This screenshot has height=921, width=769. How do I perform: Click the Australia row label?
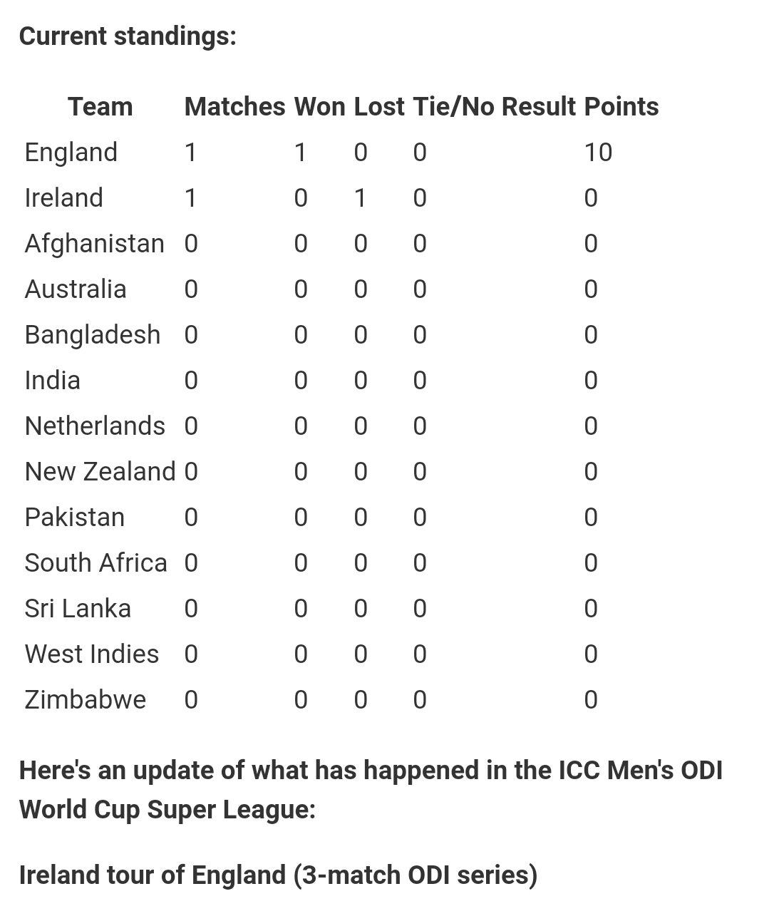point(75,289)
